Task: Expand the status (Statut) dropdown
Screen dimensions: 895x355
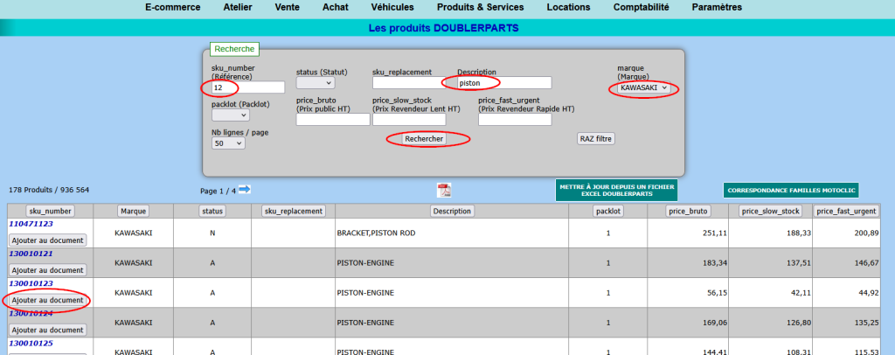Action: (x=315, y=83)
